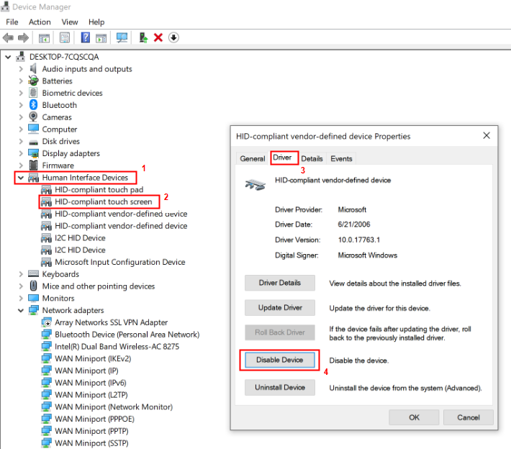This screenshot has height=449, width=511.
Task: Select HID-compliant touch screen device
Action: pos(103,201)
